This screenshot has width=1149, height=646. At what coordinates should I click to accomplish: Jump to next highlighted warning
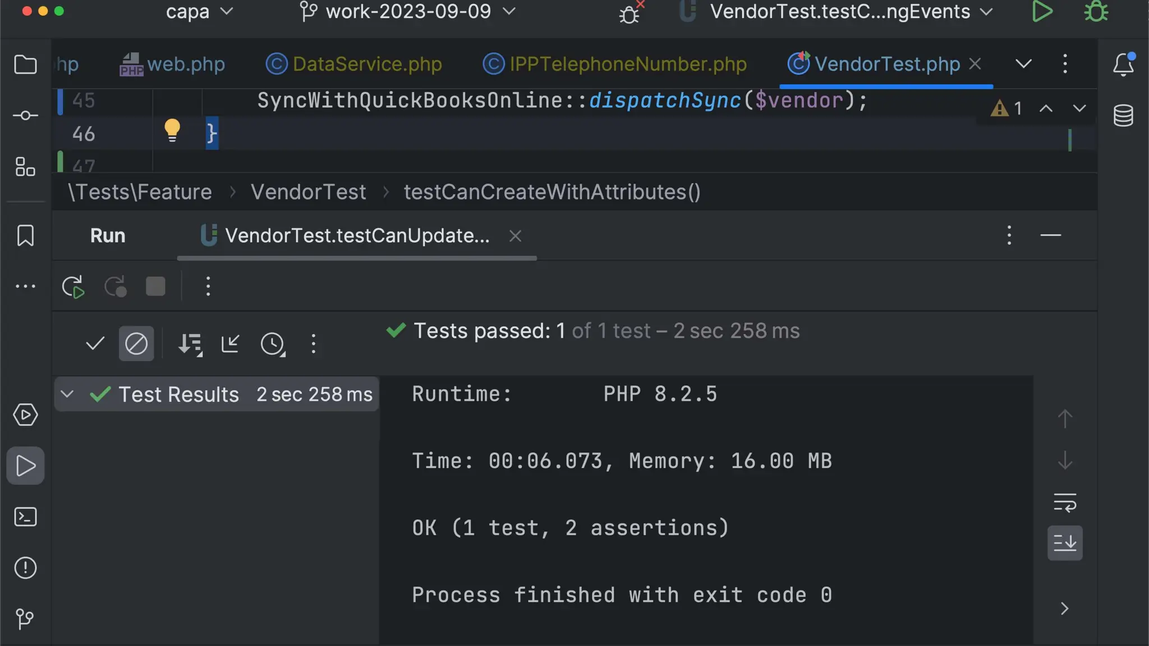tap(1079, 108)
